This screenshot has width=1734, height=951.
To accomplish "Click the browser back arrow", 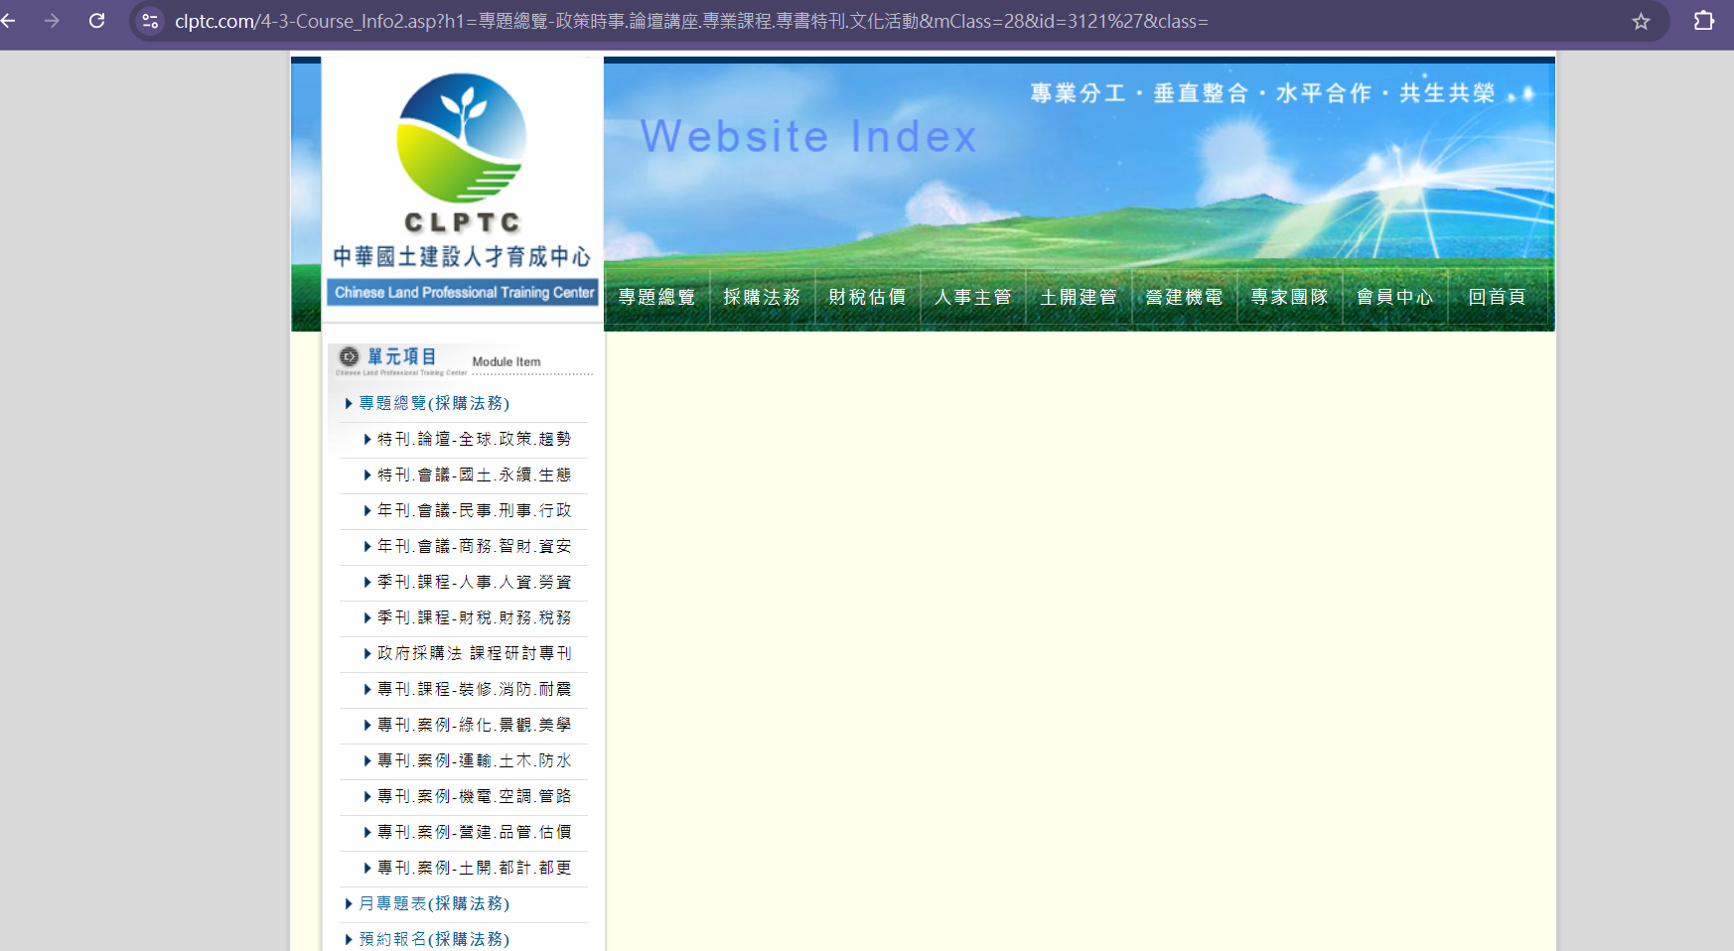I will click(x=9, y=21).
